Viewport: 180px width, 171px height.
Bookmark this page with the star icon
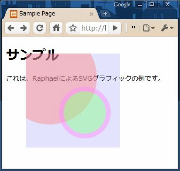pos(73,28)
